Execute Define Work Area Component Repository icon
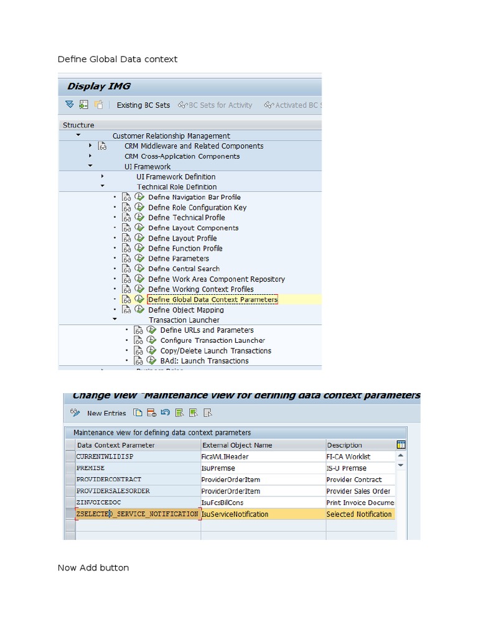The image size is (478, 637). (139, 278)
